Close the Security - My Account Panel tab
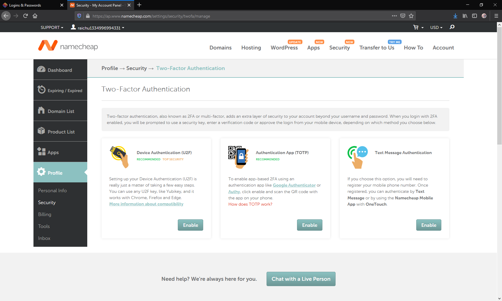Viewport: 502px width, 301px height. (x=129, y=5)
